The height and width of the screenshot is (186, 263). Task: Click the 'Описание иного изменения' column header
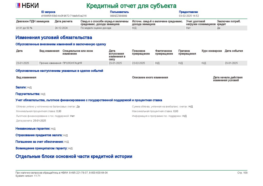(x=150, y=77)
